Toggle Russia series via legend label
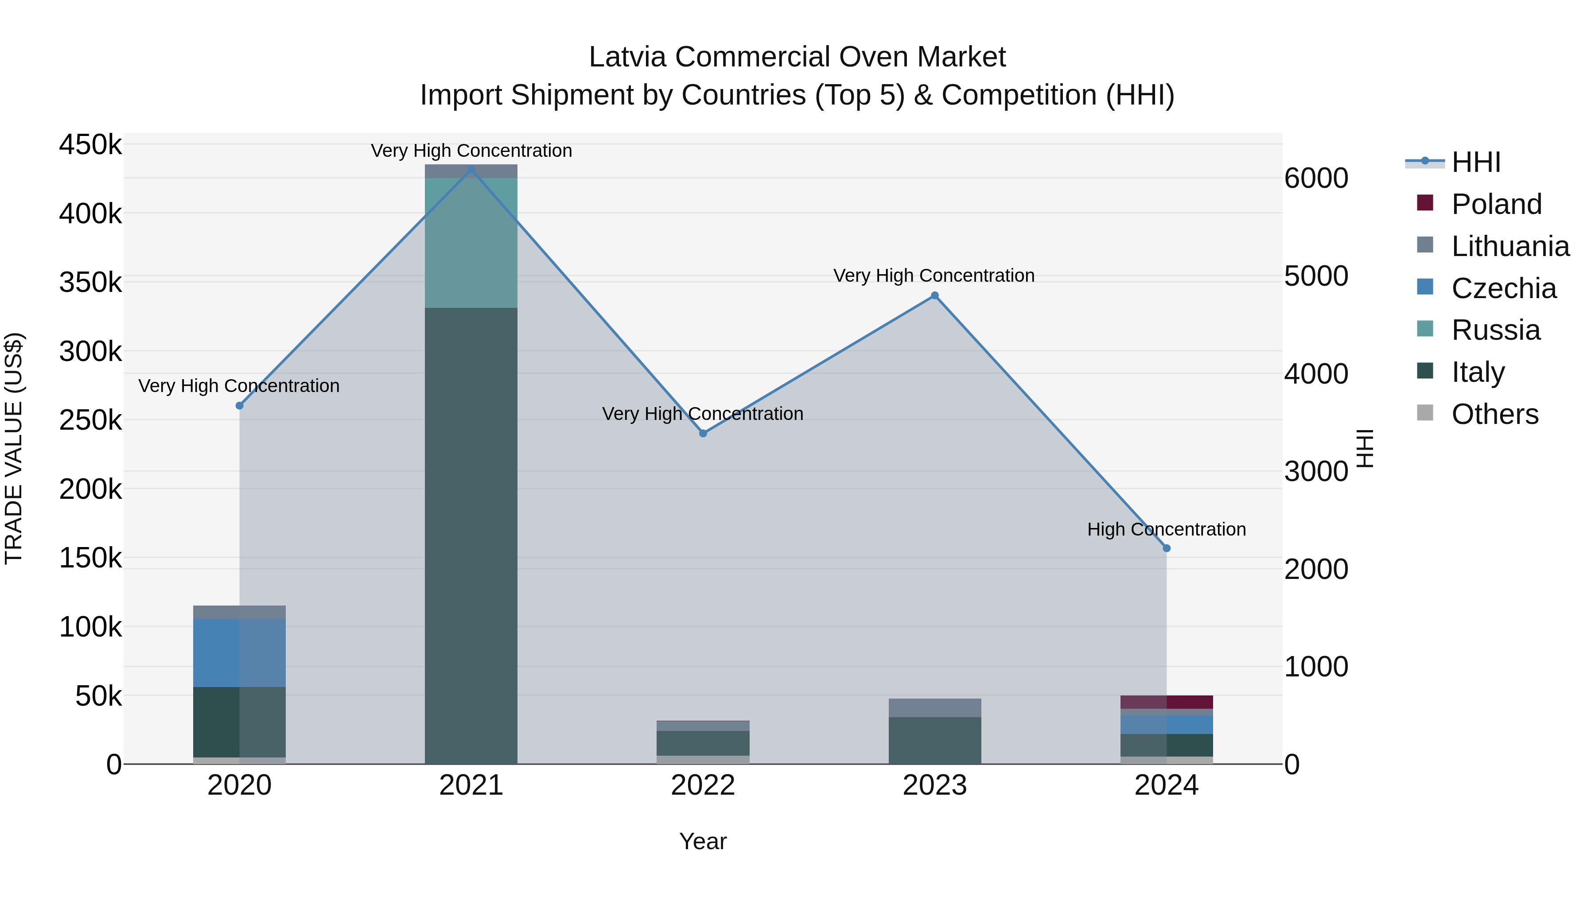This screenshot has width=1595, height=897. click(1496, 330)
